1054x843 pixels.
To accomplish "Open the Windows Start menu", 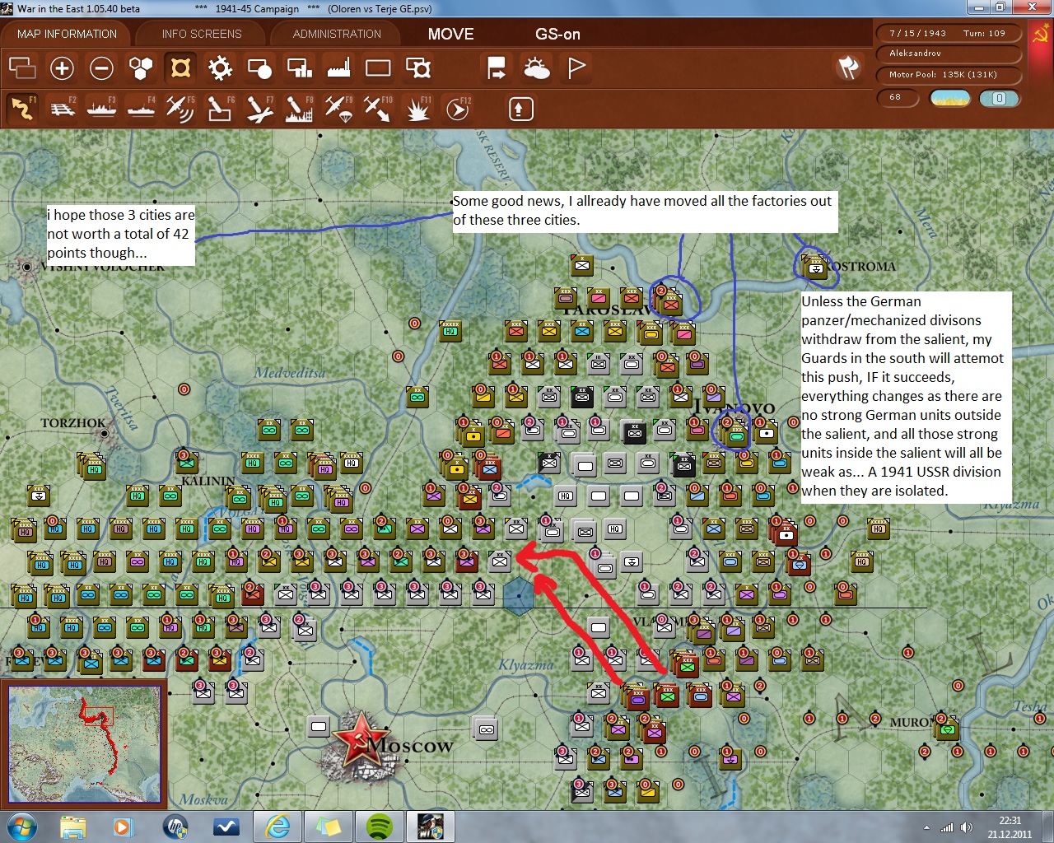I will (21, 826).
